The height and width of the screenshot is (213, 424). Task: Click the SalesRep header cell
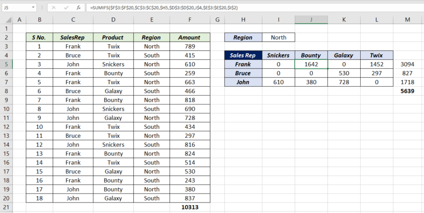(x=73, y=37)
